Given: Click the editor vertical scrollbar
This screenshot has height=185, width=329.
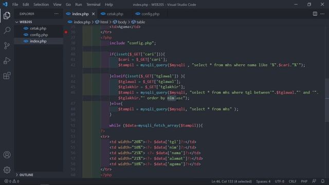Looking at the screenshot, I should coord(327,100).
